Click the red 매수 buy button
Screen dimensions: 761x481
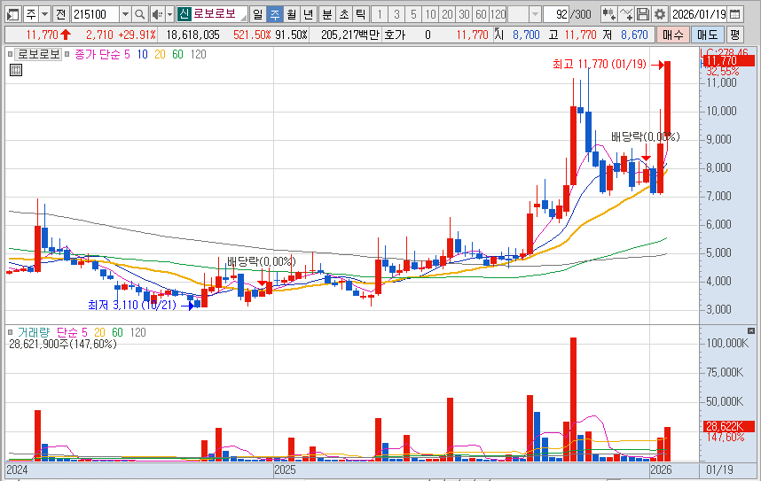point(672,35)
